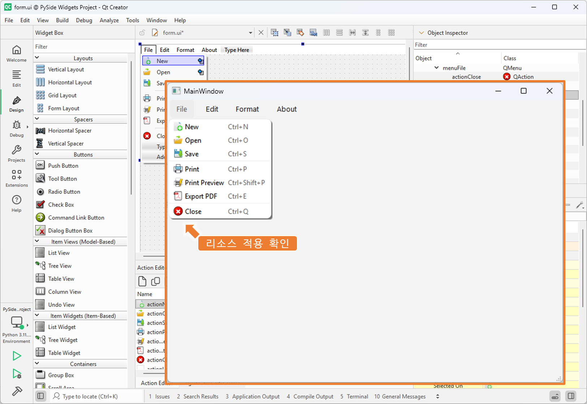Collapse the Containers category
The width and height of the screenshot is (587, 404).
tap(37, 364)
